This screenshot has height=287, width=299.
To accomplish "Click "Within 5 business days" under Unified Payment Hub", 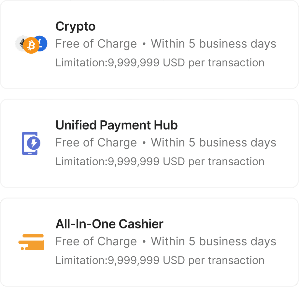I will pyautogui.click(x=213, y=143).
